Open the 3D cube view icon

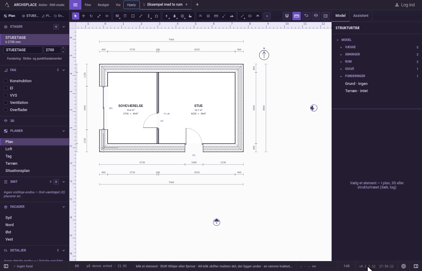[x=316, y=16]
